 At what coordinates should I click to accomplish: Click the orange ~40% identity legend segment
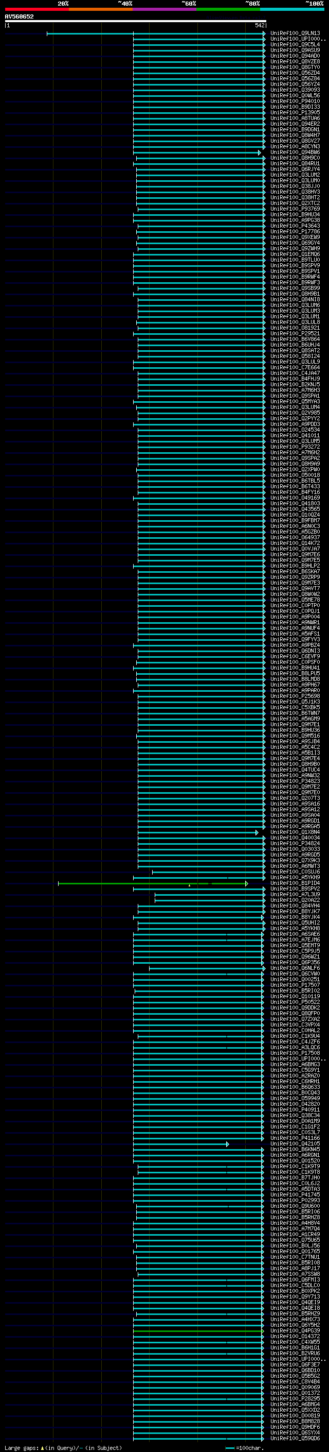click(101, 9)
